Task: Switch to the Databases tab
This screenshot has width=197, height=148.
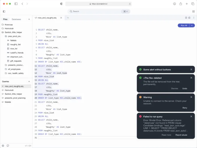Action: 16,19
